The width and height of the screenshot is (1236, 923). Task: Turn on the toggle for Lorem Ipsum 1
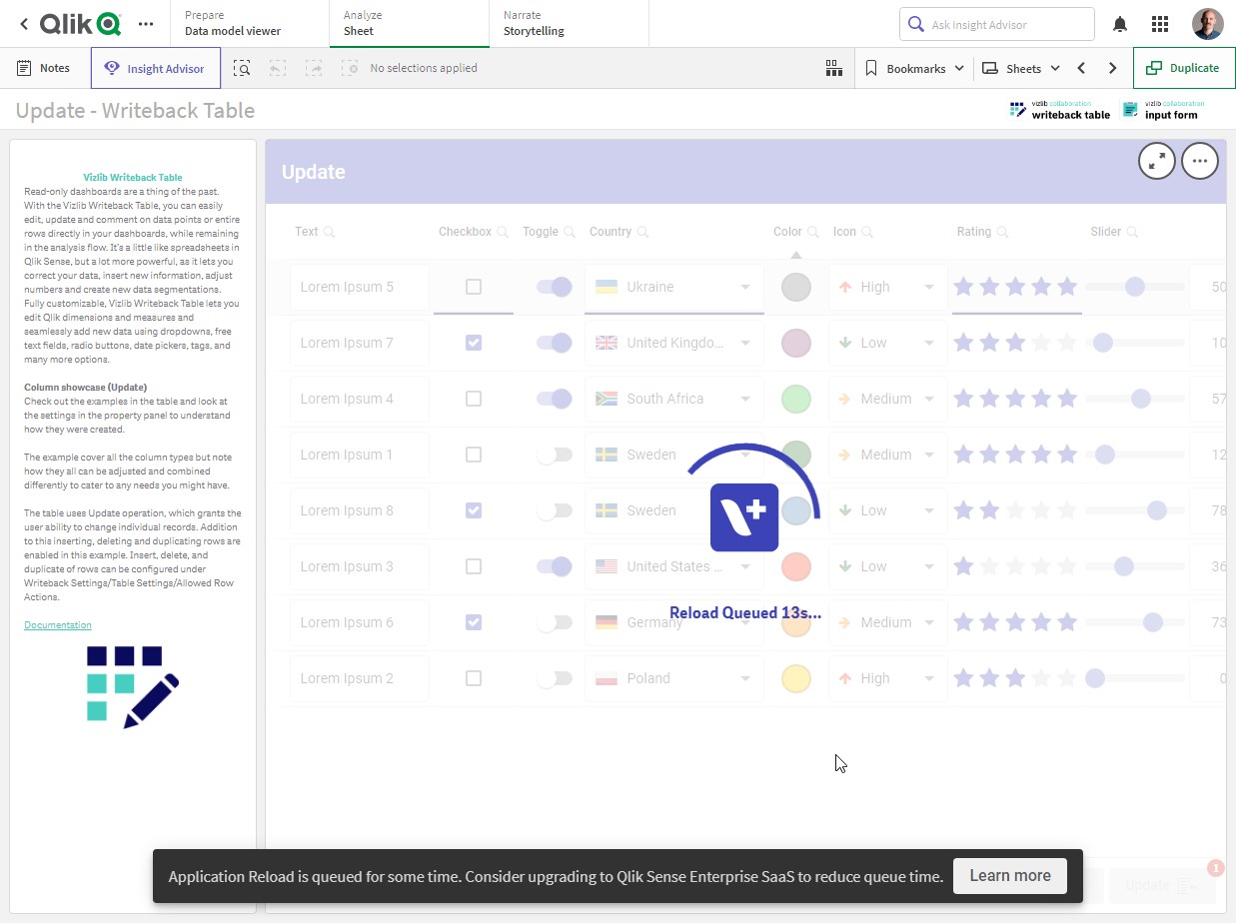tap(555, 455)
